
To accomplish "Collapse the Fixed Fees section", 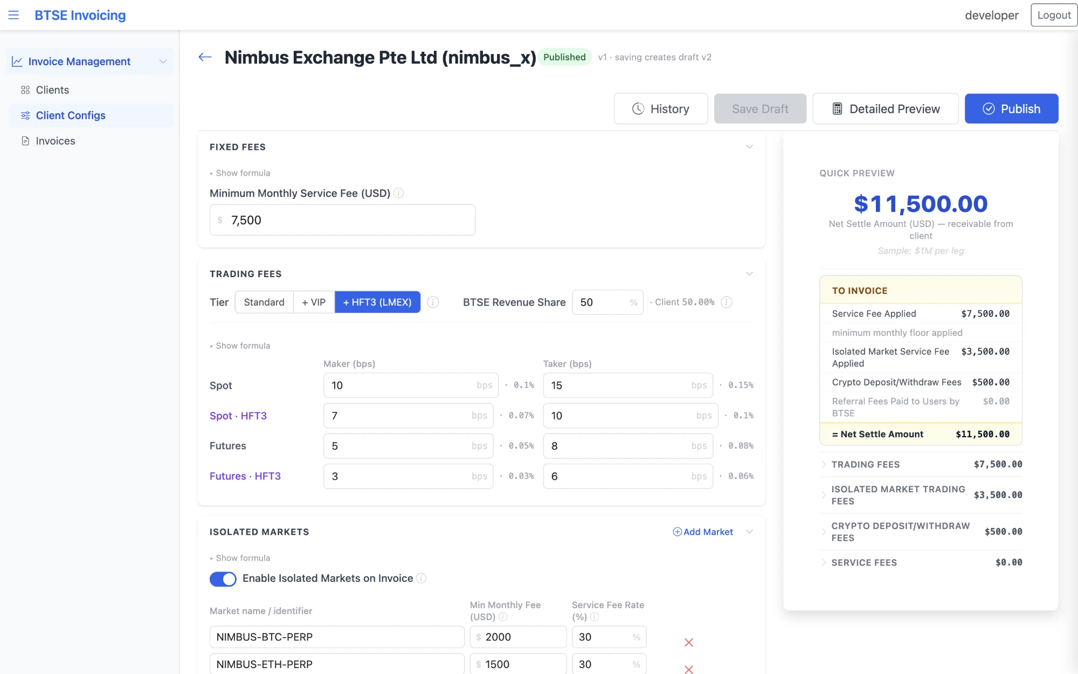I will (749, 147).
